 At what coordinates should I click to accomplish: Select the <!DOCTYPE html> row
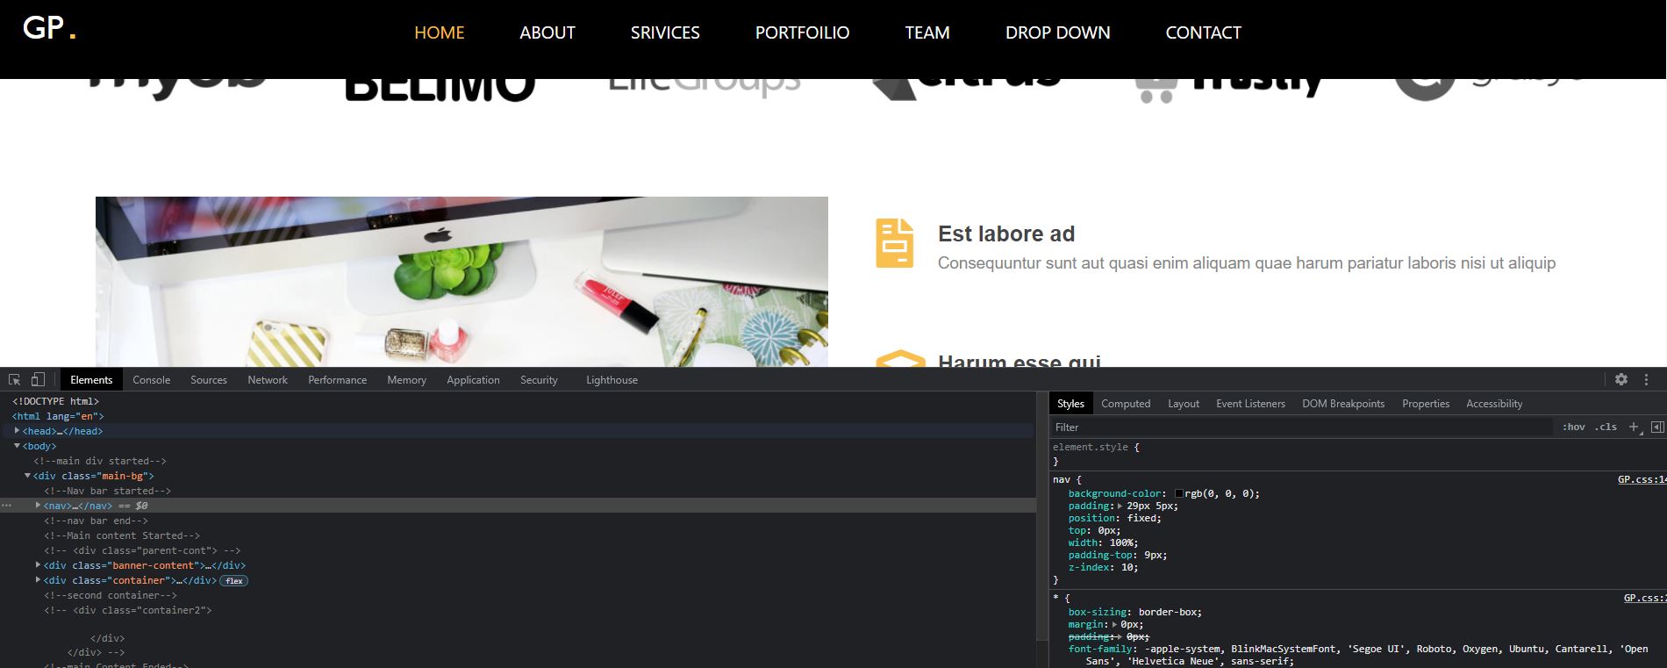coord(55,401)
